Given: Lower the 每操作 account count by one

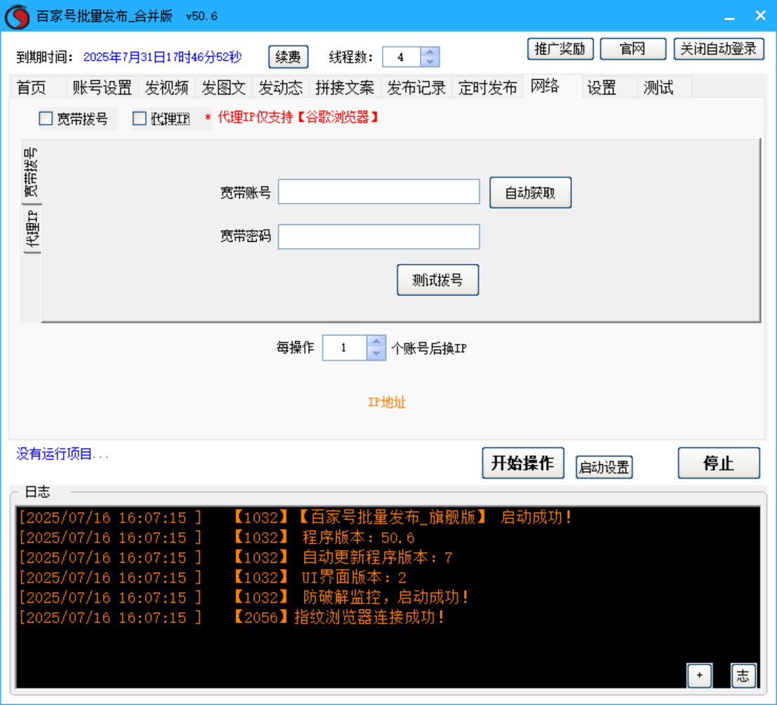Looking at the screenshot, I should 377,354.
